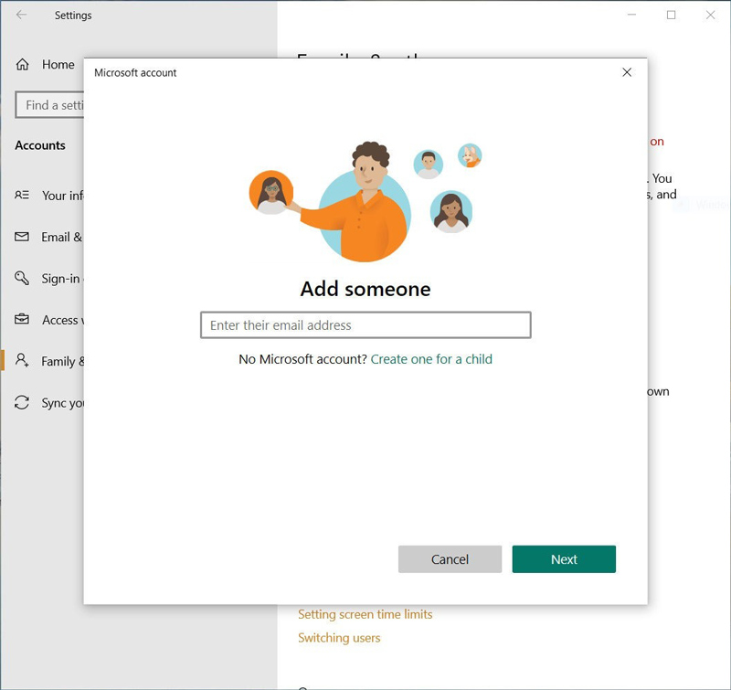731x690 pixels.
Task: Choose Family & other users sidebar entry
Action: [x=64, y=361]
